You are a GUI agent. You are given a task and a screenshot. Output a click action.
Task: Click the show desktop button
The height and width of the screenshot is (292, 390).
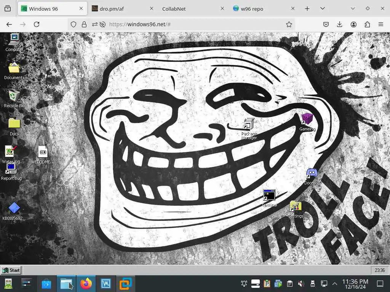380,284
